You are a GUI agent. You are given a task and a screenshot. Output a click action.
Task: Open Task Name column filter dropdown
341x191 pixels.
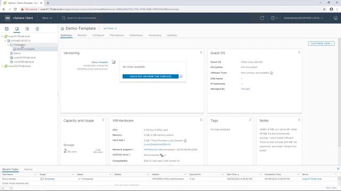[35, 175]
